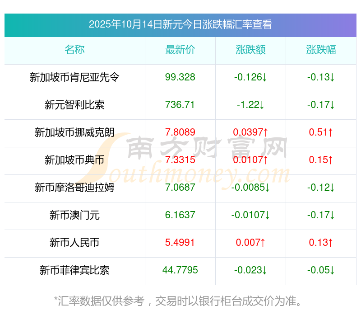Click the price 7.8089
The height and width of the screenshot is (315, 361).
(180, 132)
